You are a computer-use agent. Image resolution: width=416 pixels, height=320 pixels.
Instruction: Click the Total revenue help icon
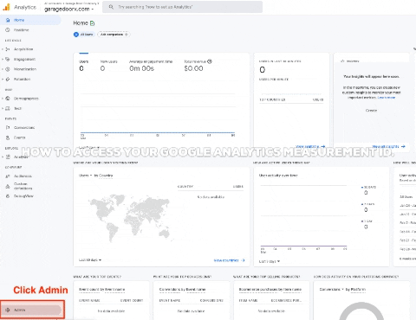[210, 61]
